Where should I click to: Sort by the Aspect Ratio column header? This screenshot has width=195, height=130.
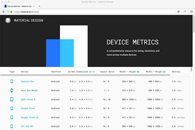107,71
